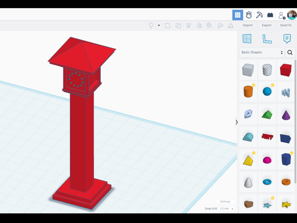Click the shapes panel scrollbar
This screenshot has height=223, width=297.
(295, 122)
